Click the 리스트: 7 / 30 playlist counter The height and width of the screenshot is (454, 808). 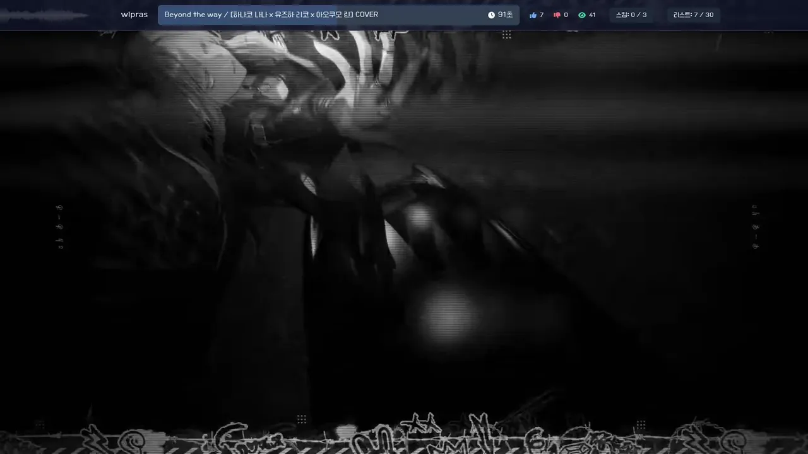coord(694,15)
